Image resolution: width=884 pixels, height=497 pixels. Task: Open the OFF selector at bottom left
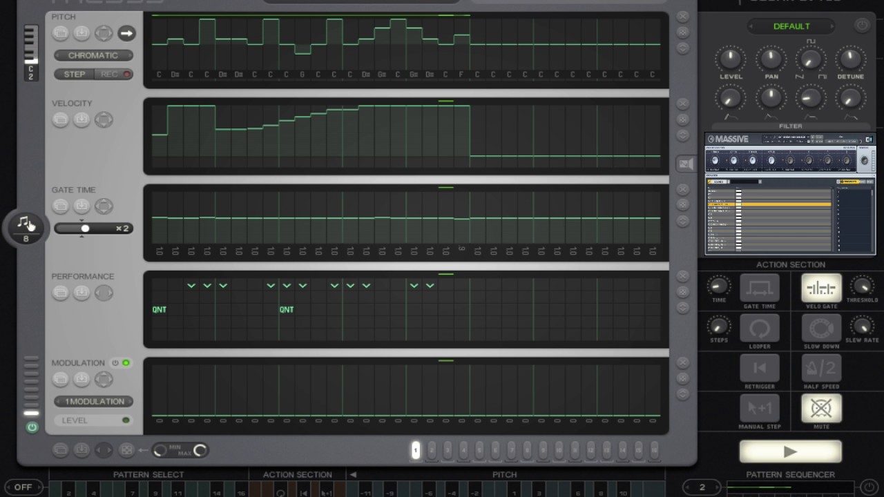(23, 487)
